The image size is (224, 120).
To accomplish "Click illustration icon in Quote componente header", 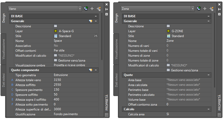I will coord(91,70).
